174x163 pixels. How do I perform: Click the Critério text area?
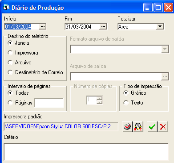click(86, 152)
